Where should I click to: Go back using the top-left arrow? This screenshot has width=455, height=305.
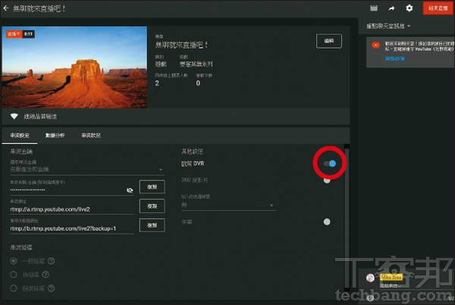(6, 8)
